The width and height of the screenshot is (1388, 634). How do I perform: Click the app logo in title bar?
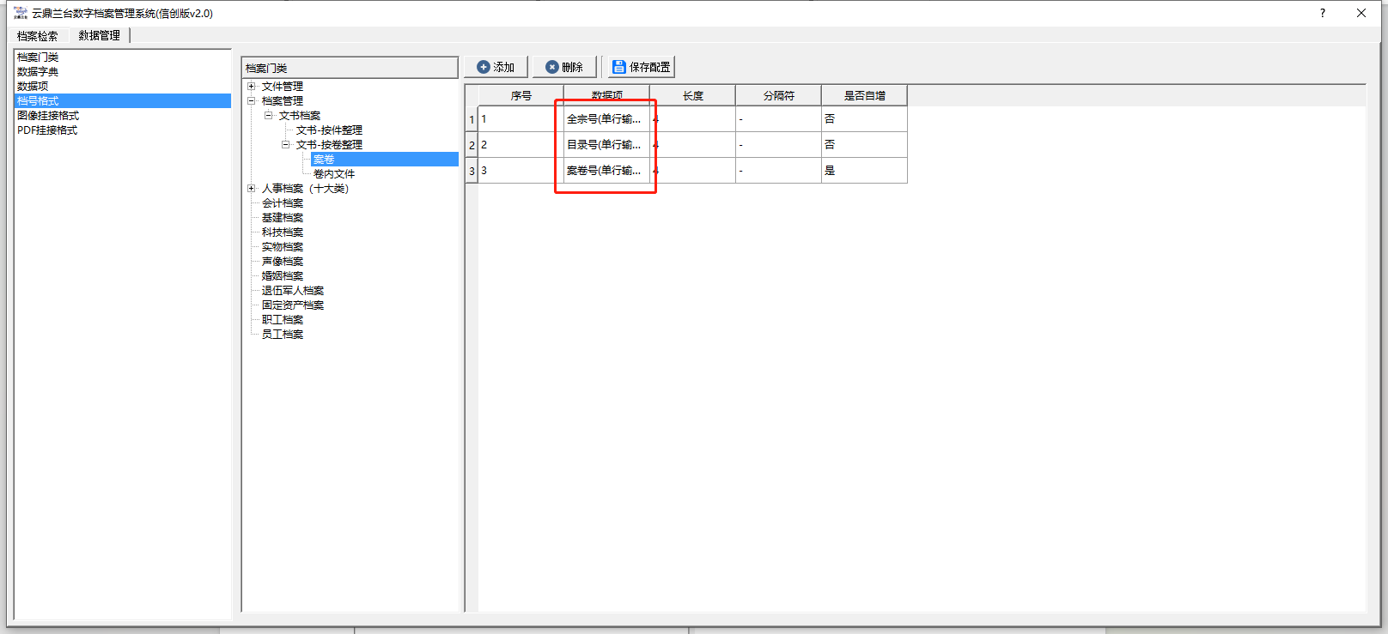coord(21,13)
